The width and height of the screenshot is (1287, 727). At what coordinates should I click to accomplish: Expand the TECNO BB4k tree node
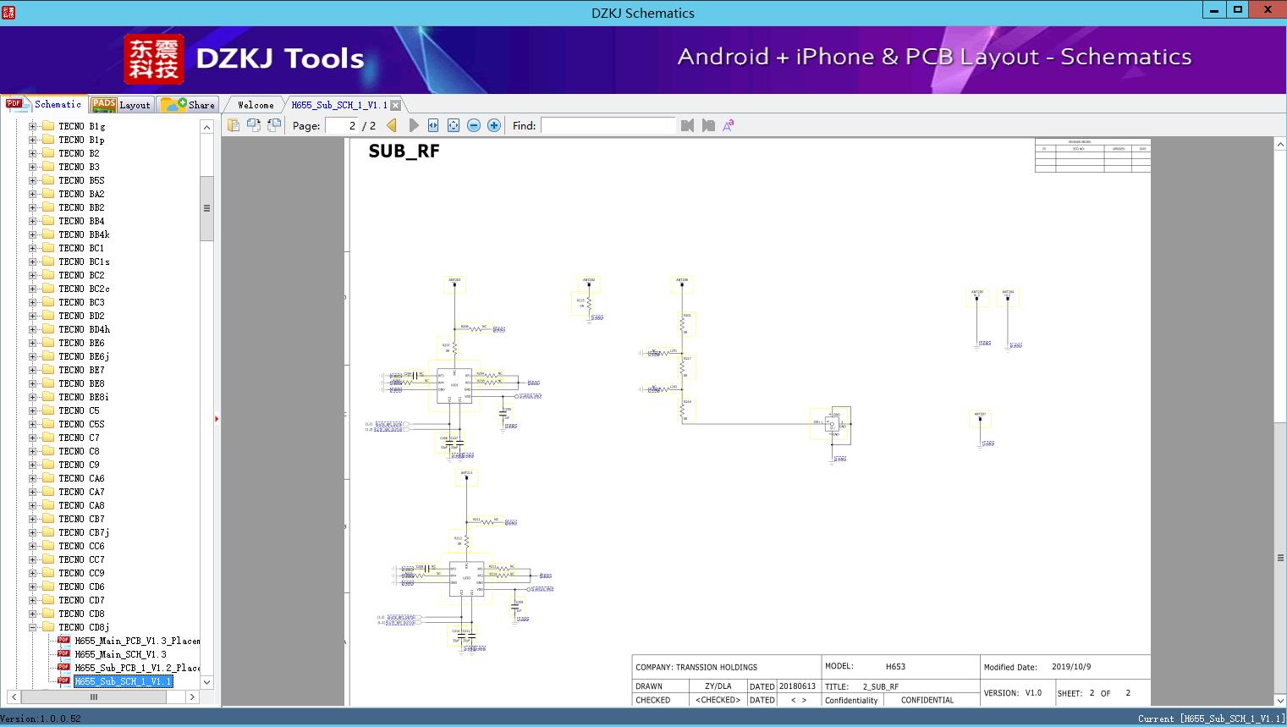[33, 234]
